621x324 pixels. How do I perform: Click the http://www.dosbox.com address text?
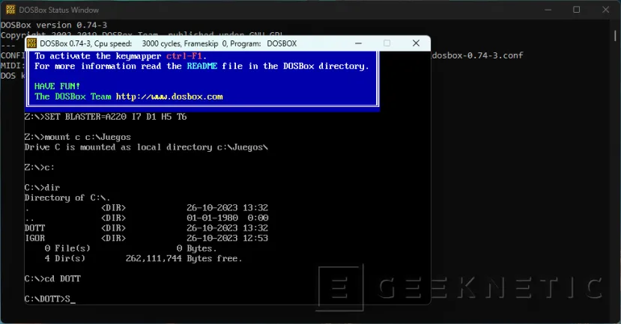[x=169, y=97]
